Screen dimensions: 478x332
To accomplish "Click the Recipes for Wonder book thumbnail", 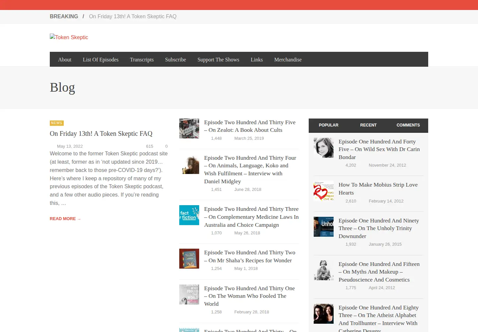I will coord(189,259).
